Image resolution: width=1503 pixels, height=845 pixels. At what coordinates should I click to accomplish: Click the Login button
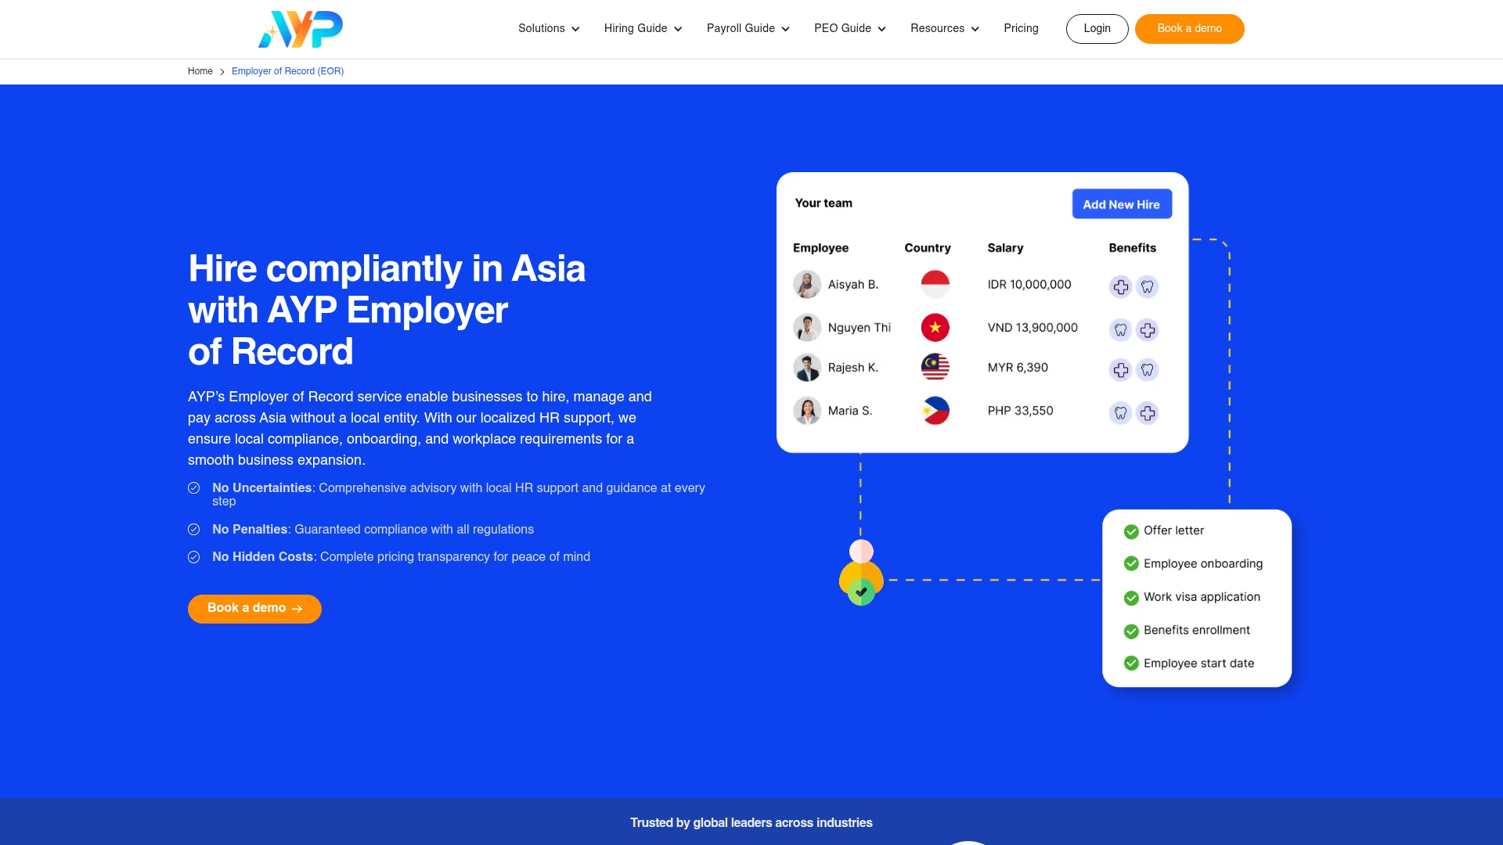pyautogui.click(x=1097, y=28)
